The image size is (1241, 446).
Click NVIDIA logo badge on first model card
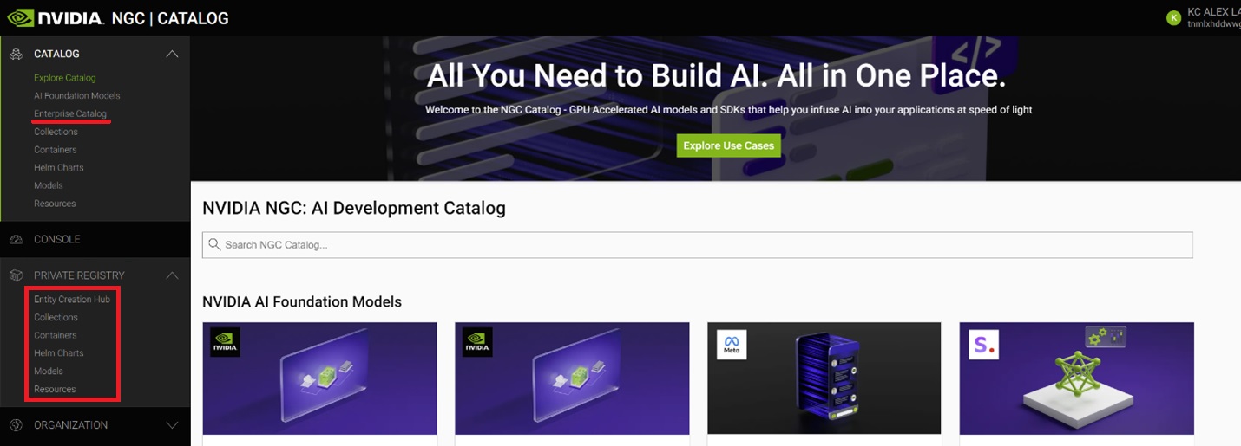tap(226, 342)
